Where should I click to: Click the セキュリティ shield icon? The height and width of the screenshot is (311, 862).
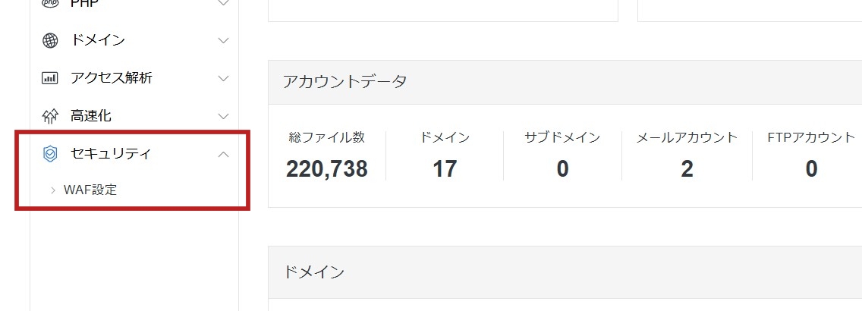50,154
